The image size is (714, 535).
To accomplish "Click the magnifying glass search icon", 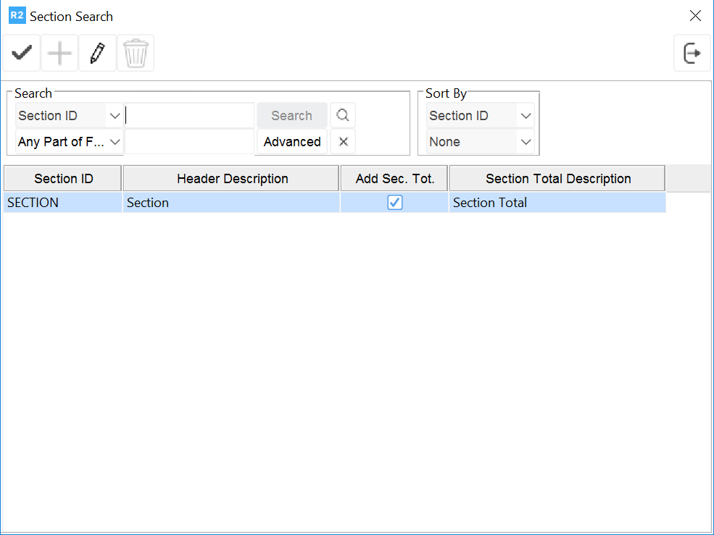I will tap(343, 116).
